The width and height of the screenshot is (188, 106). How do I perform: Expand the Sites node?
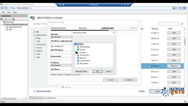tap(4, 29)
